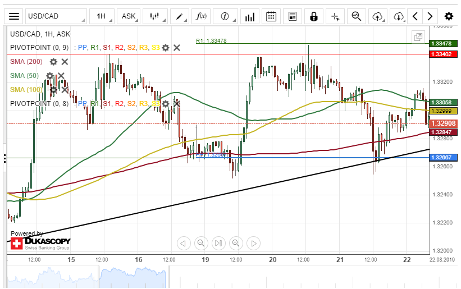Open the ASK price side dropdown
461x289 pixels.
pyautogui.click(x=129, y=16)
